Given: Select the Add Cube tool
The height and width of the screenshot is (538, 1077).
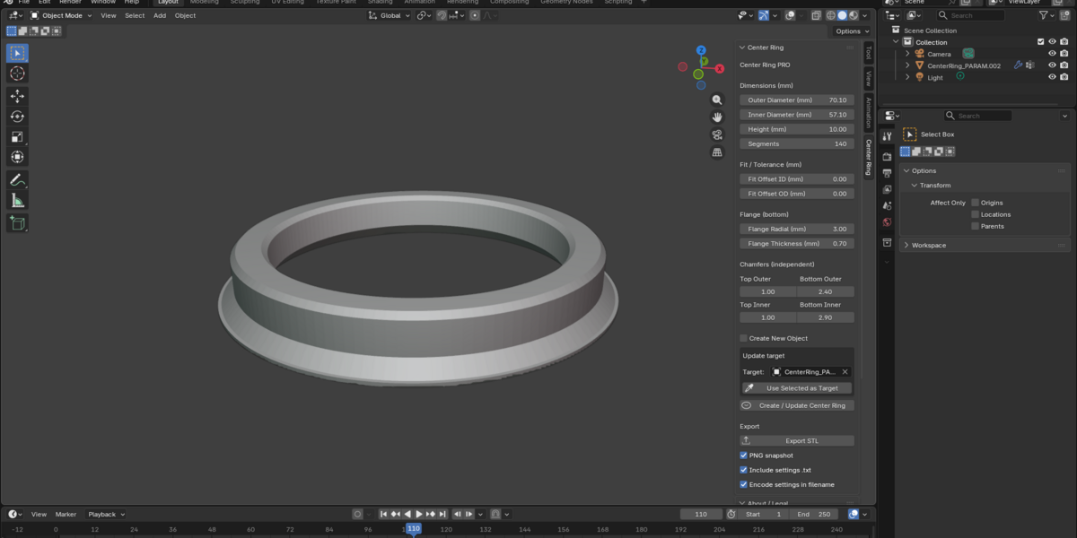Looking at the screenshot, I should point(17,223).
